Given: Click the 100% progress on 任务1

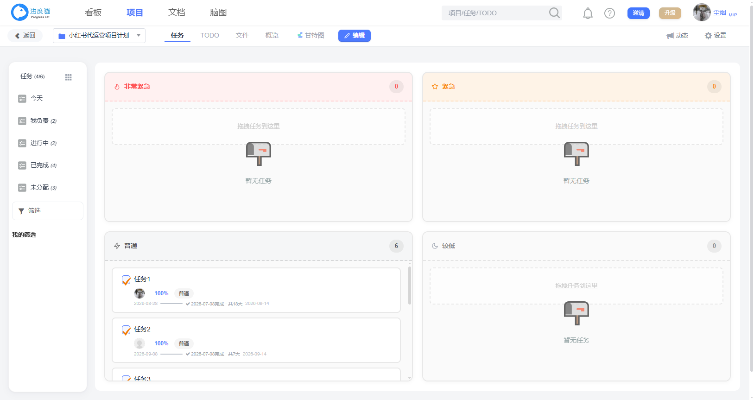Looking at the screenshot, I should tap(161, 293).
